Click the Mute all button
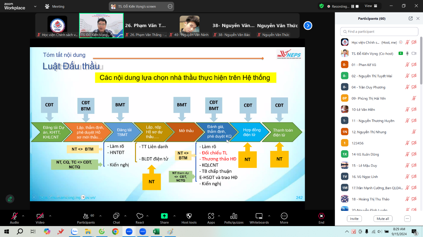Screen dimensions: 423x237 [383, 219]
